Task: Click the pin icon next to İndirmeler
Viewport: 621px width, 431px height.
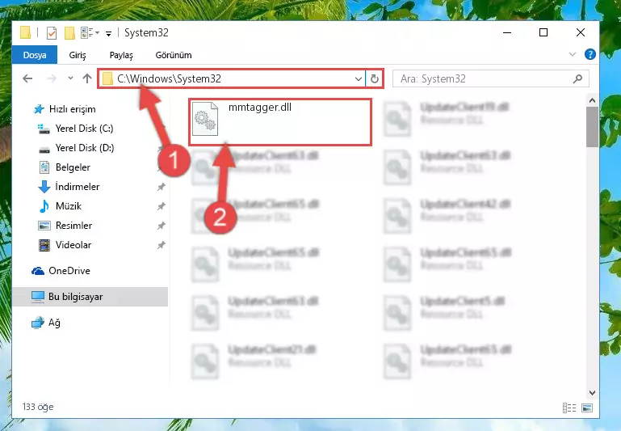Action: click(162, 187)
